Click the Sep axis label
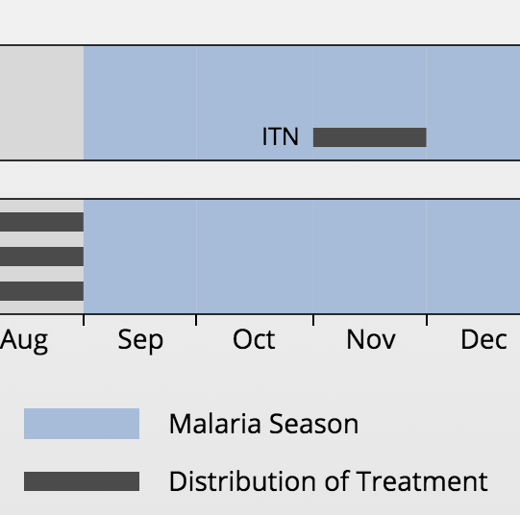Viewport: 520px width, 515px height. coord(140,341)
